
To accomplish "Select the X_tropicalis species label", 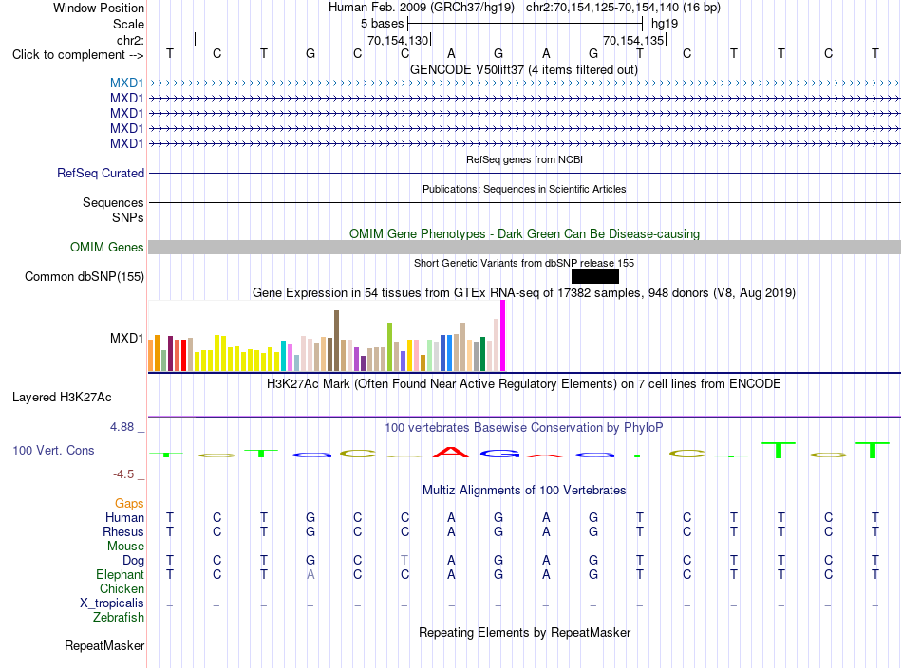I will (112, 603).
